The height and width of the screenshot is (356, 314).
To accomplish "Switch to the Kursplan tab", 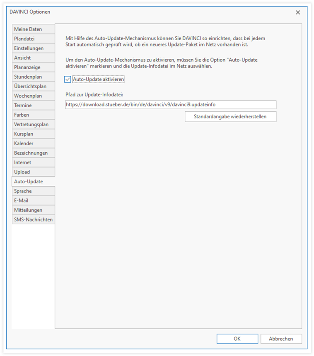I will click(34, 134).
